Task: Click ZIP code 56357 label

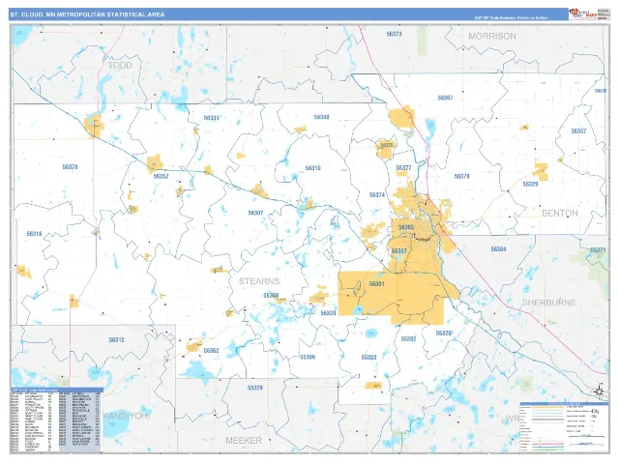Action: pyautogui.click(x=578, y=131)
